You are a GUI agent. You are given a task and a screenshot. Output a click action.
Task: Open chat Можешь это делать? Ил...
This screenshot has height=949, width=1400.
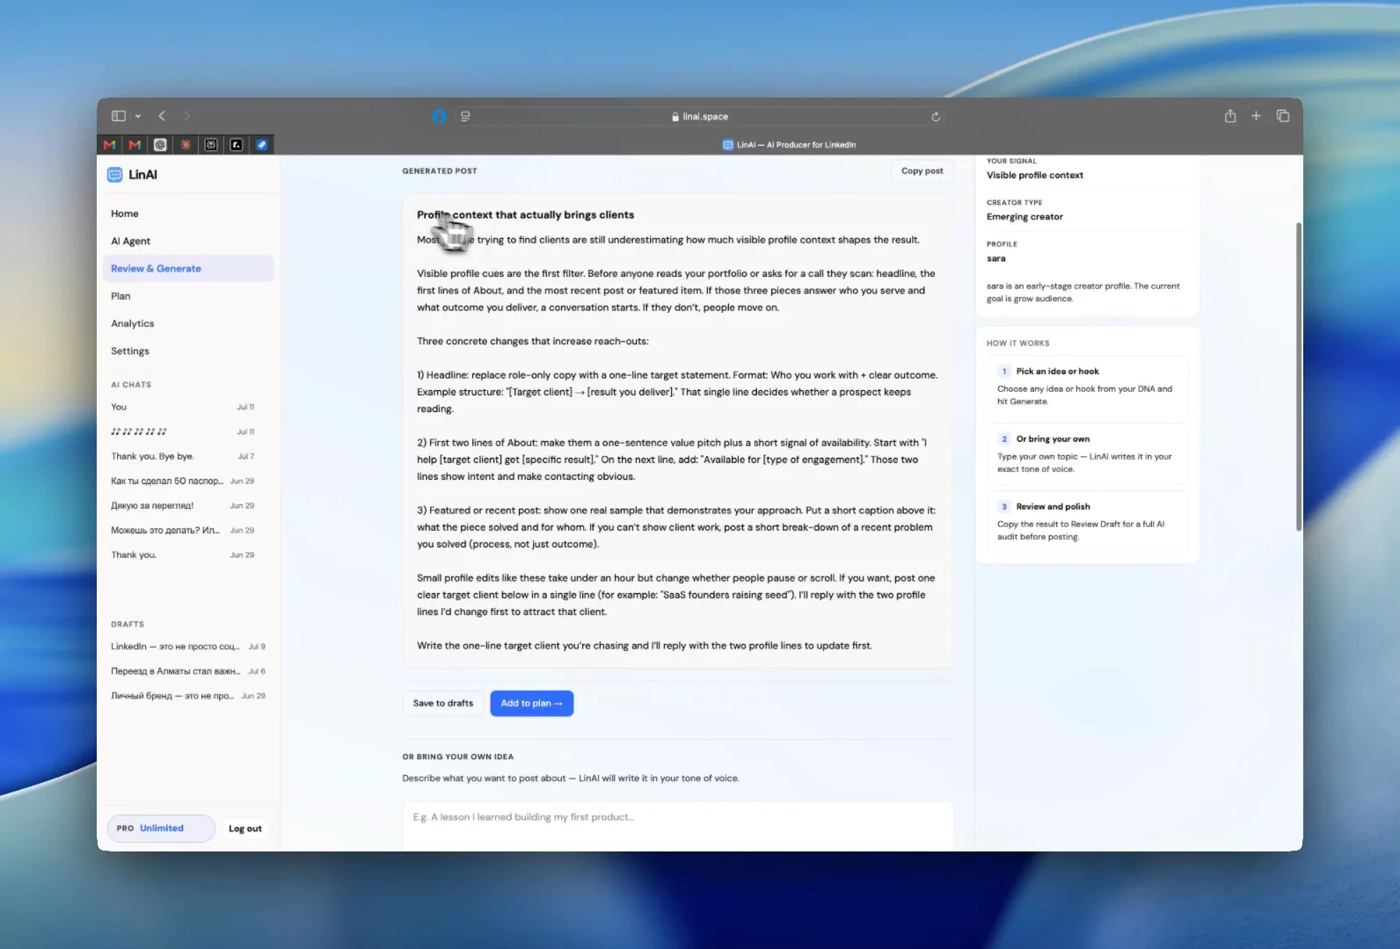point(183,530)
